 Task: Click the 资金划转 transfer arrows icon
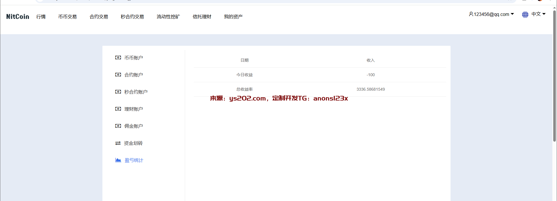tap(118, 143)
